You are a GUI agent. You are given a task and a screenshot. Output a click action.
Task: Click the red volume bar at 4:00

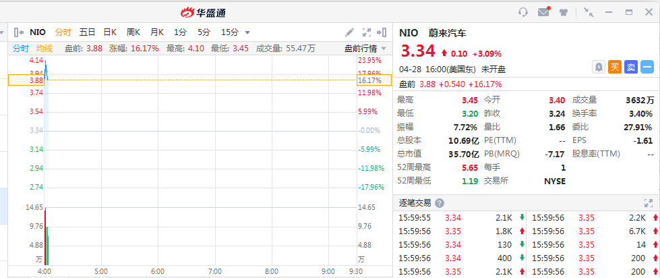click(45, 236)
